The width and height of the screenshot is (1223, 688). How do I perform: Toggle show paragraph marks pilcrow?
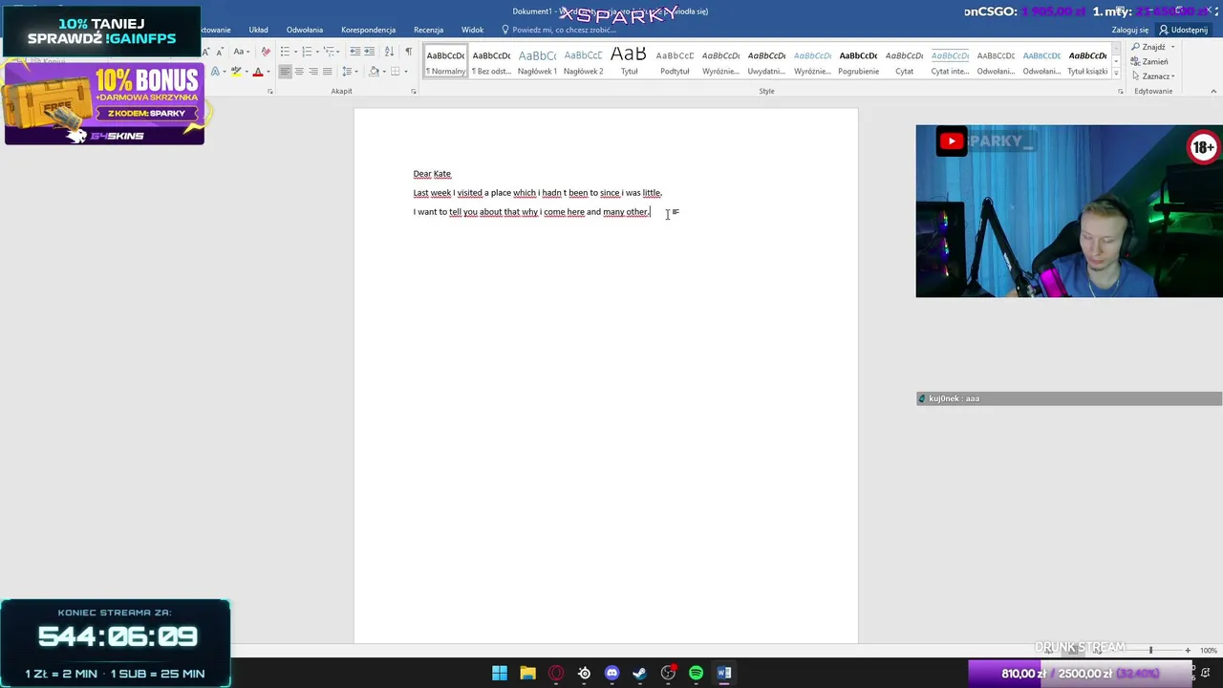coord(408,52)
